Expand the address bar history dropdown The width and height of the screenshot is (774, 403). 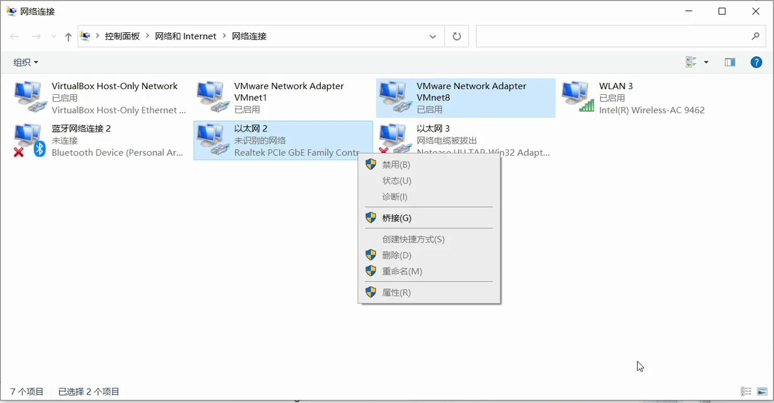433,36
